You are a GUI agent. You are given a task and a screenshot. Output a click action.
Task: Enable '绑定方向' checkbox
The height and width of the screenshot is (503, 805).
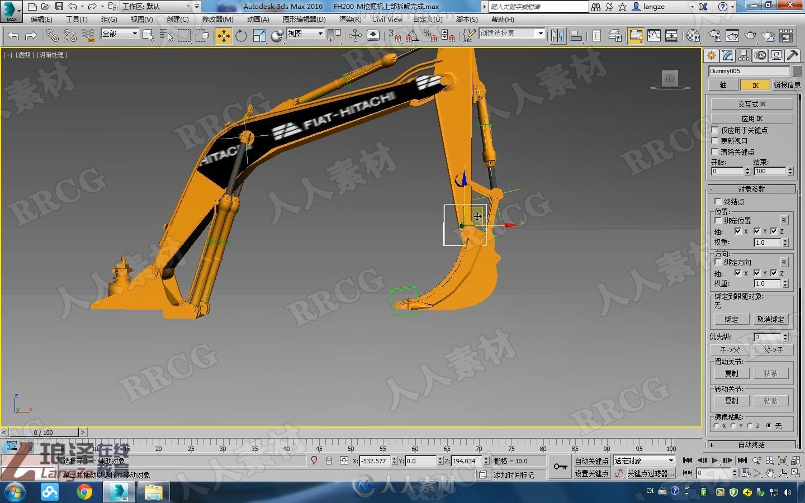click(718, 262)
